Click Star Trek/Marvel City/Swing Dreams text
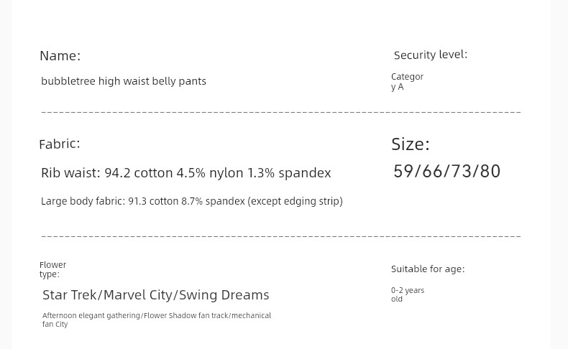This screenshot has height=349, width=568. [x=156, y=295]
